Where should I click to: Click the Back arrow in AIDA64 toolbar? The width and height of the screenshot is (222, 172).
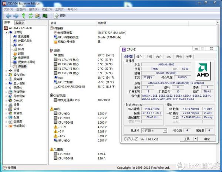(9, 16)
